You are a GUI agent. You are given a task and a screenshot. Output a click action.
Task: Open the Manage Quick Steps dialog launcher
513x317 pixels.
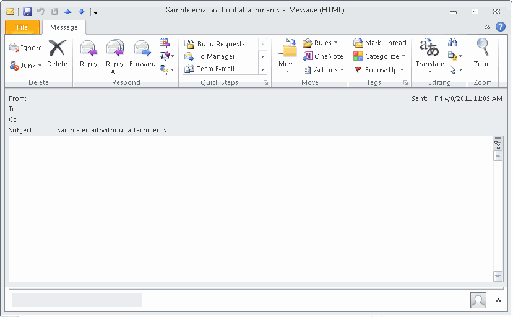(265, 83)
